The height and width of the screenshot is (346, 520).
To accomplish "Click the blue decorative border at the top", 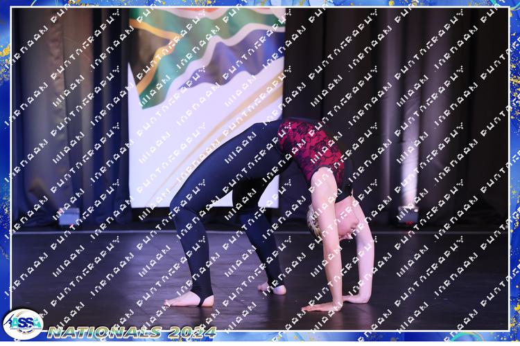I will coord(260,3).
